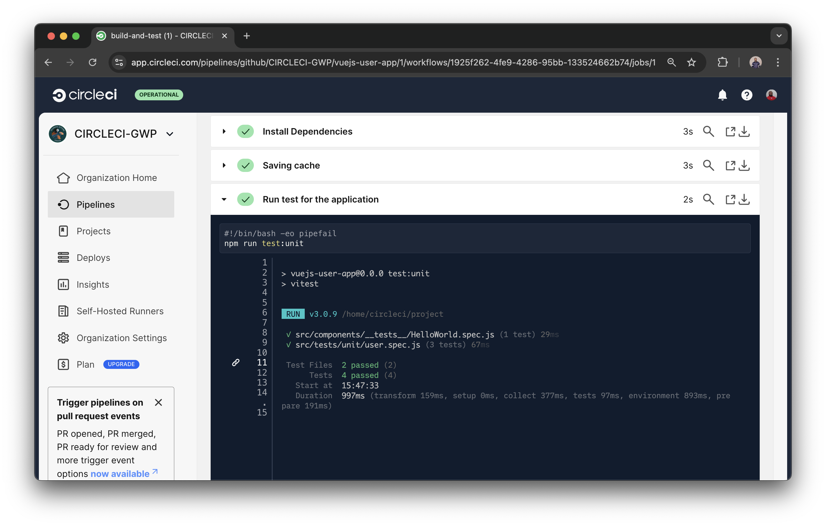The height and width of the screenshot is (526, 826).
Task: Click the CircleCI logo
Action: (x=85, y=95)
